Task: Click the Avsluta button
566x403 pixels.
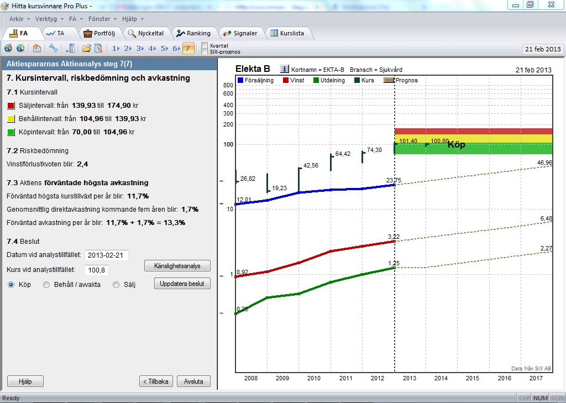Action: pyautogui.click(x=193, y=381)
